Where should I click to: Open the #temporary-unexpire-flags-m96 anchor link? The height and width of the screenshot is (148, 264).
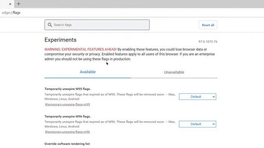pyautogui.click(x=67, y=132)
